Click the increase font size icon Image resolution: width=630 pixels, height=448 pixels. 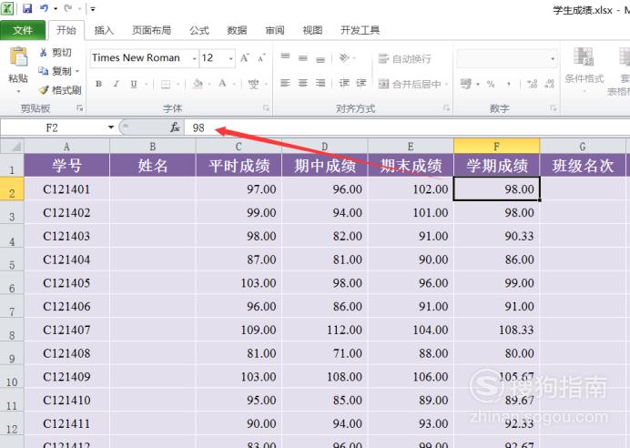[245, 58]
